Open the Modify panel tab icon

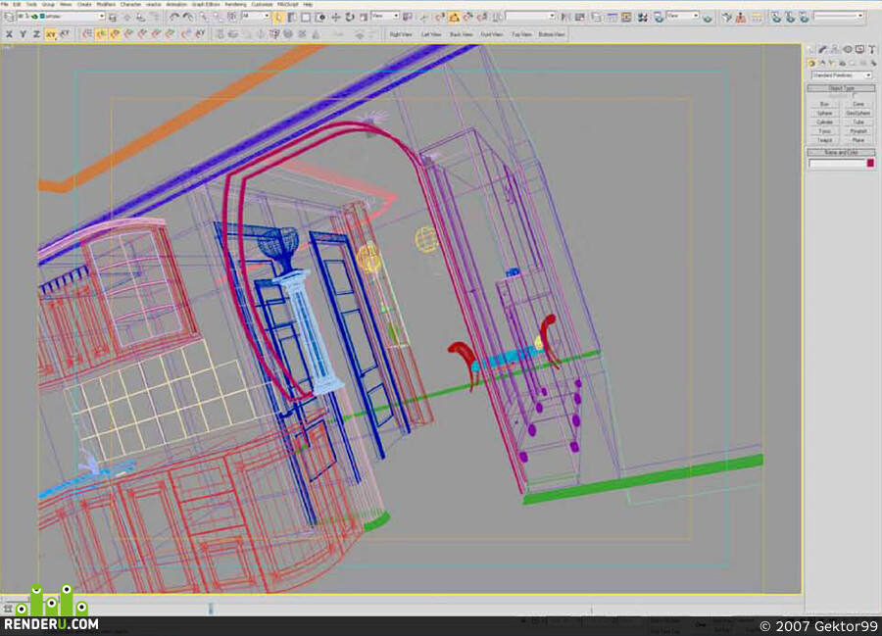tap(822, 49)
